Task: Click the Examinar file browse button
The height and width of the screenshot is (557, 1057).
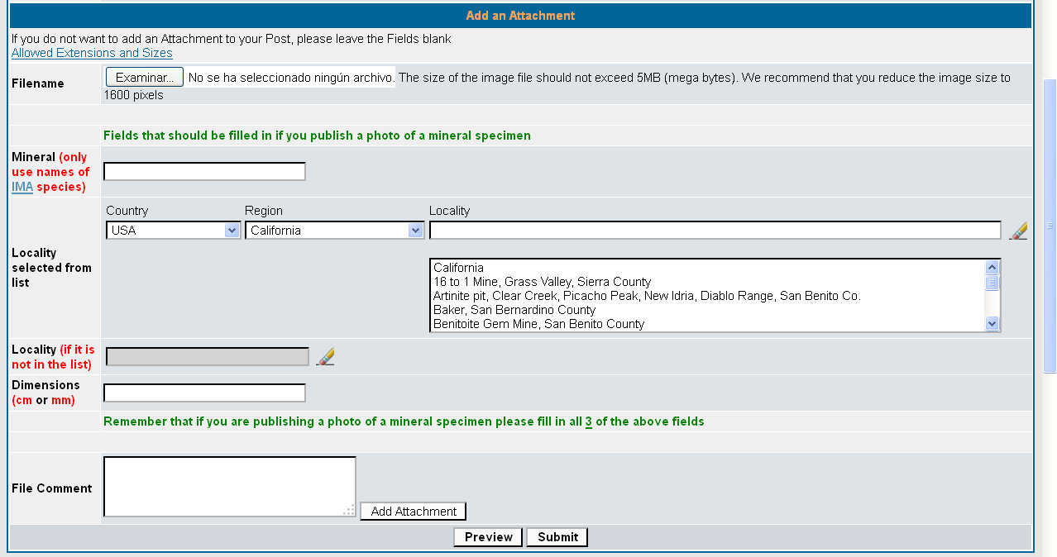Action: 145,78
